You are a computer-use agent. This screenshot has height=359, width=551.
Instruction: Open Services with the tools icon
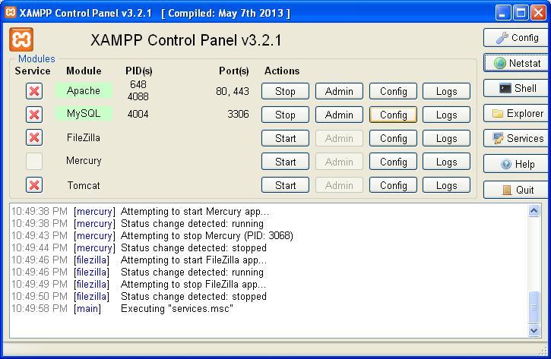517,138
